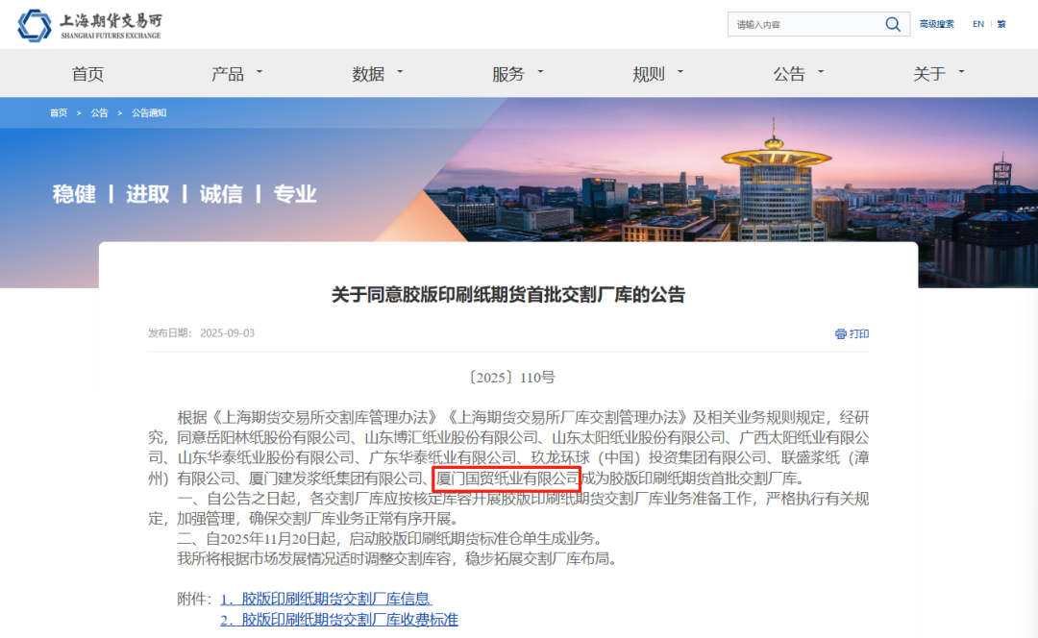Viewport: 1038px width, 638px height.
Task: Expand dropdown arrow next to 规则
Action: 680,71
